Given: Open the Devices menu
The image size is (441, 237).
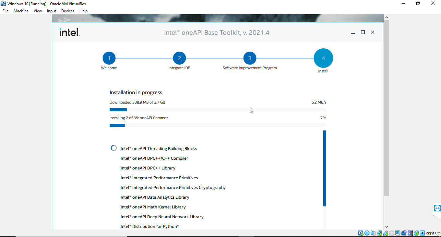Looking at the screenshot, I should [x=68, y=11].
